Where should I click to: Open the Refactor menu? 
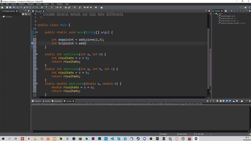point(22,4)
